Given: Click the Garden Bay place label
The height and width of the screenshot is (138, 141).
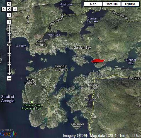Looking at the screenshot, I should coord(82,47).
